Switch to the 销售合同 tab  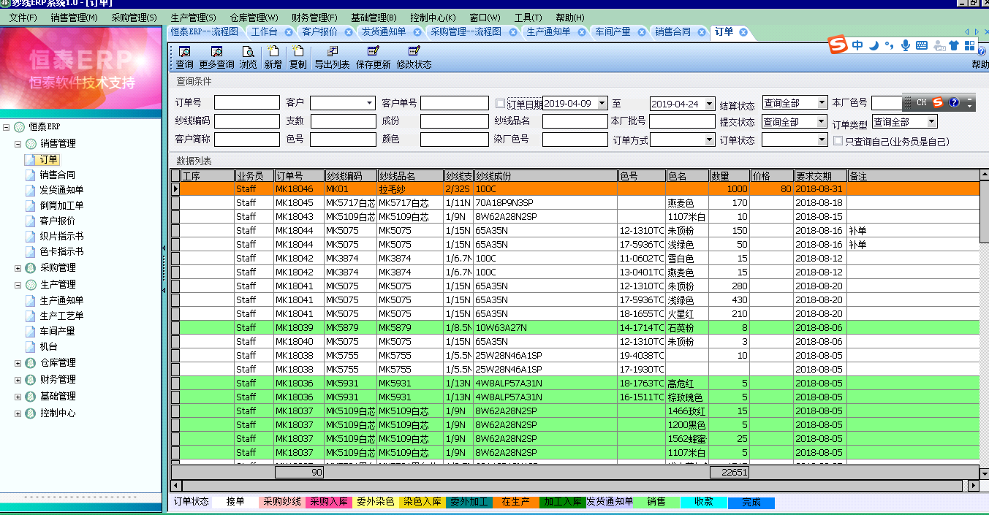[x=672, y=32]
